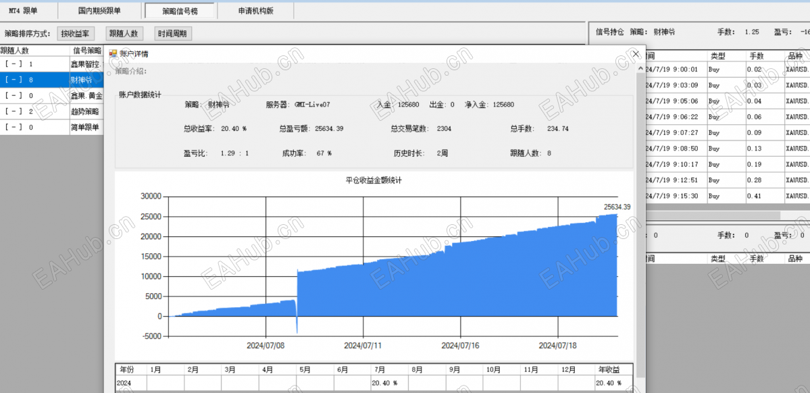Toggle the 简单跟单 row expander
The image size is (810, 393).
coord(14,128)
